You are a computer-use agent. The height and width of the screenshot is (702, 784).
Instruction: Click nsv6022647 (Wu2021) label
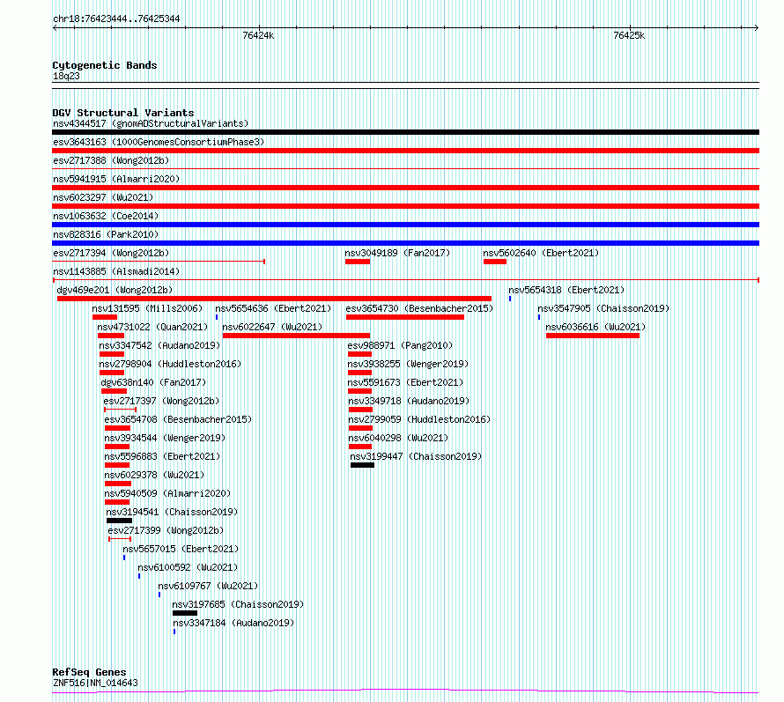[272, 327]
